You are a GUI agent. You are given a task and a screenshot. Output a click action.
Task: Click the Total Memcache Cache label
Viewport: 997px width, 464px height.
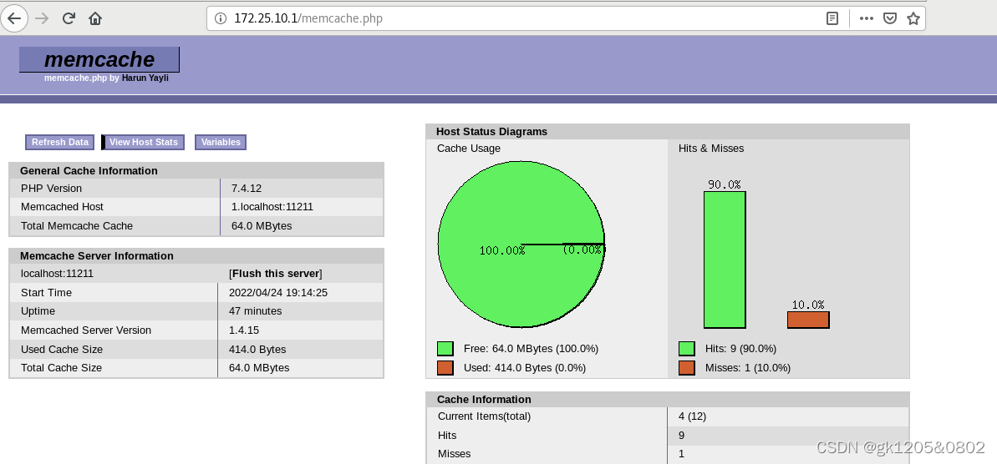77,226
